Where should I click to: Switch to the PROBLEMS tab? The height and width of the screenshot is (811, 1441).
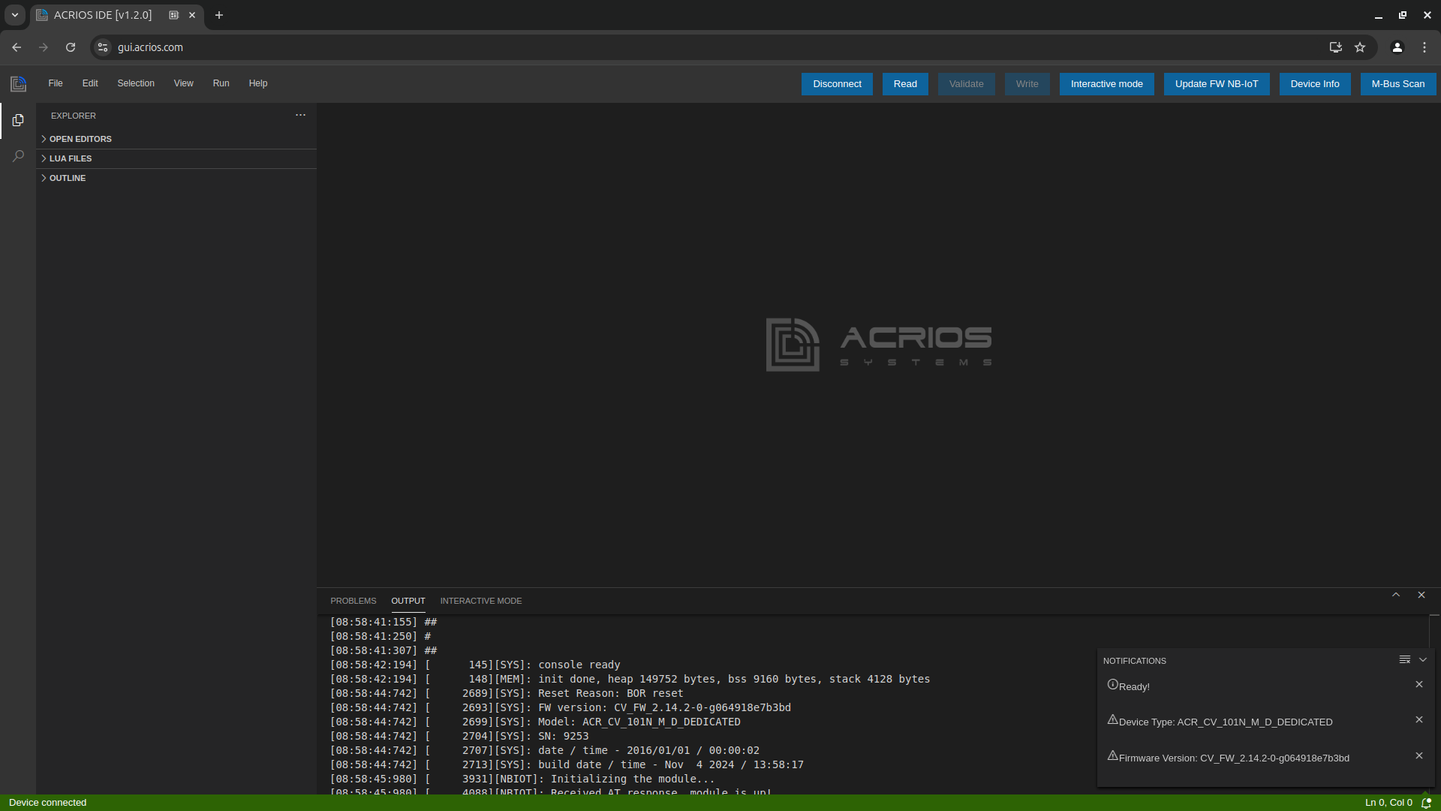353,601
